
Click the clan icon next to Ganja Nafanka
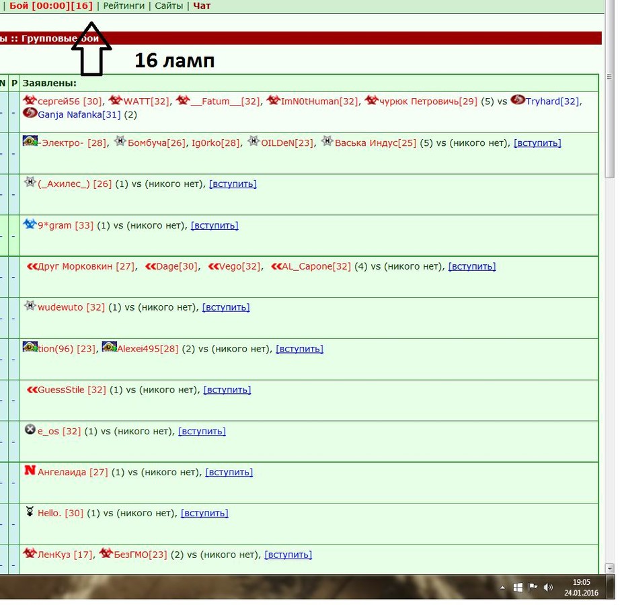(x=30, y=113)
